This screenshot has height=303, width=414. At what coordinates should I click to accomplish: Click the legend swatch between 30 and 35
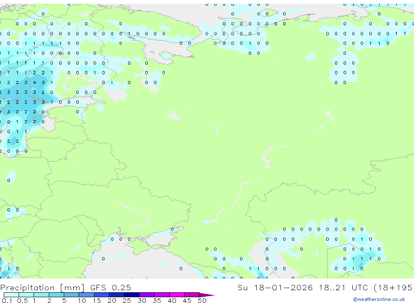click(147, 295)
